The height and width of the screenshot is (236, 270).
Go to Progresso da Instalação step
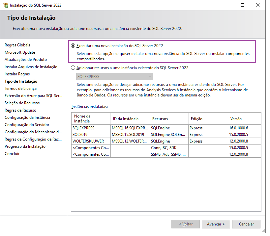[x=25, y=146]
